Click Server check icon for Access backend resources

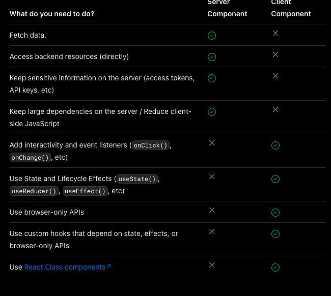coord(212,57)
